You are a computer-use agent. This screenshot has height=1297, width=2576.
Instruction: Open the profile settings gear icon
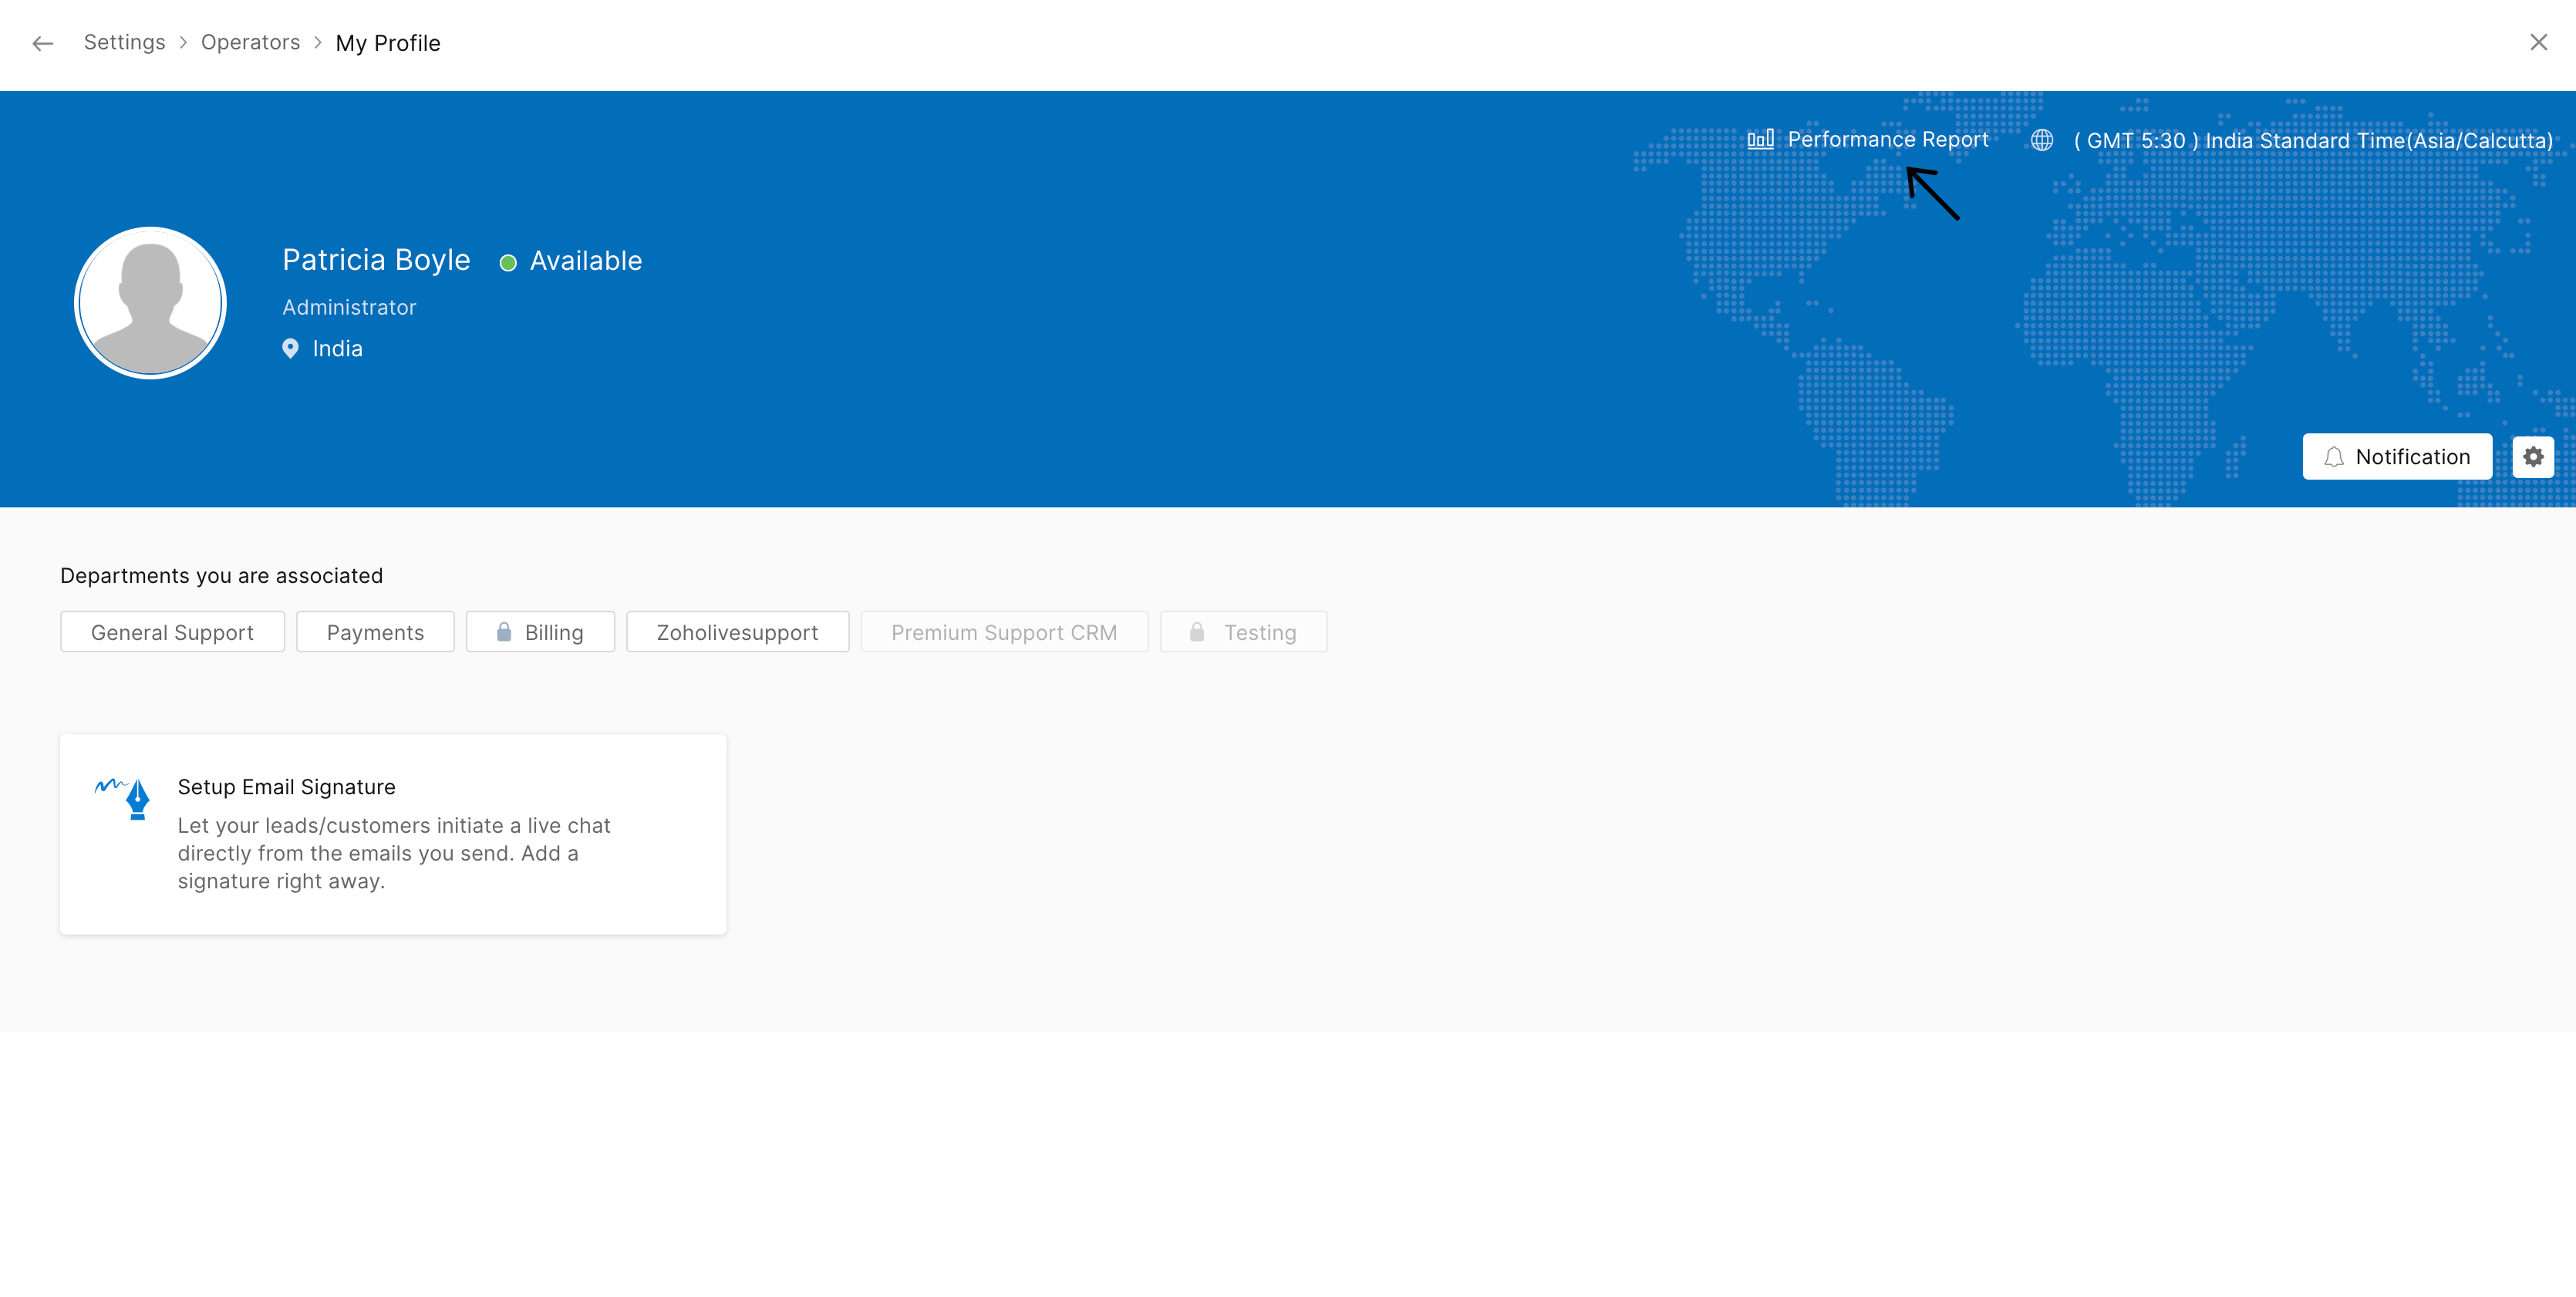[x=2532, y=457]
